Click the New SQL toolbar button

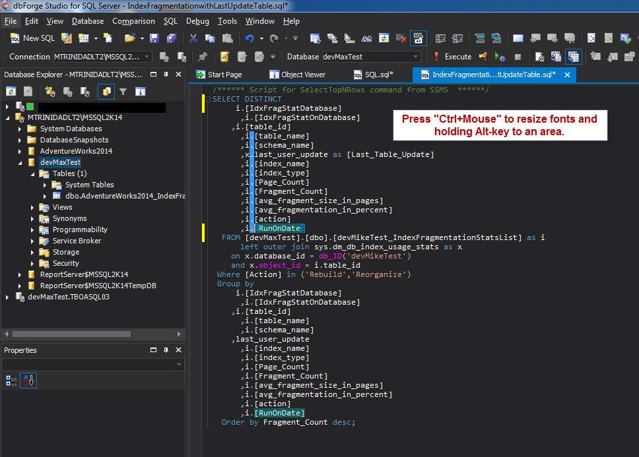tap(32, 38)
